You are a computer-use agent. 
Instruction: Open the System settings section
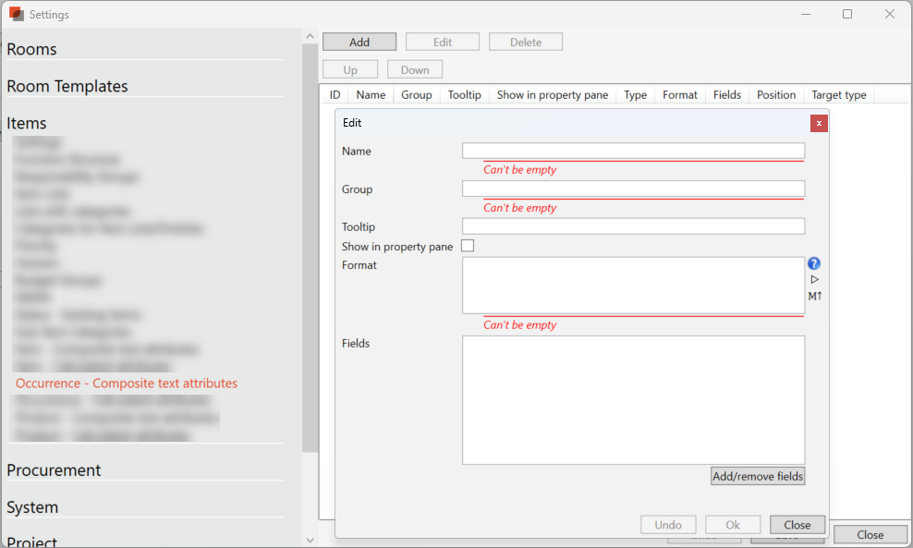[32, 507]
